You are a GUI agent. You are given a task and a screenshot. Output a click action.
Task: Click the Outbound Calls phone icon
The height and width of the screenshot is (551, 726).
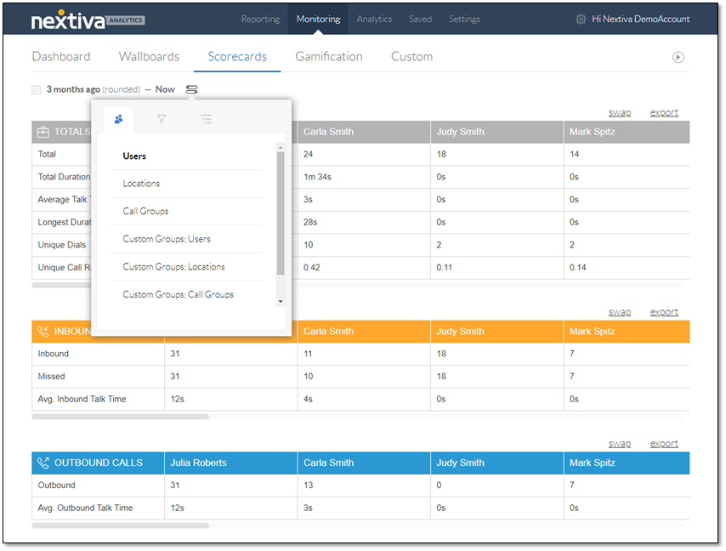(43, 463)
